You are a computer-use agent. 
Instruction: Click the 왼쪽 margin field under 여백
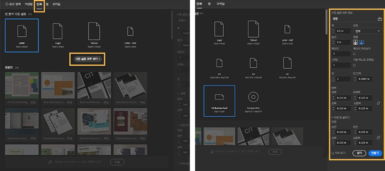click(343, 109)
